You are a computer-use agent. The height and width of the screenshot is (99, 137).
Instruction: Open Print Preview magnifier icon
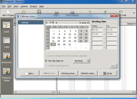click(x=72, y=12)
